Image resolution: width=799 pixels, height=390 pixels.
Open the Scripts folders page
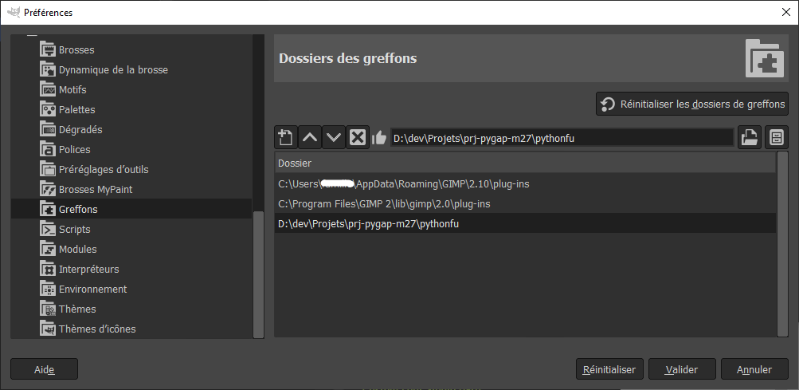click(x=131, y=229)
